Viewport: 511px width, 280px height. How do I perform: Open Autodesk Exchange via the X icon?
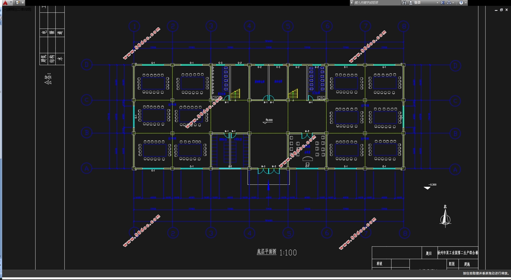point(443,3)
